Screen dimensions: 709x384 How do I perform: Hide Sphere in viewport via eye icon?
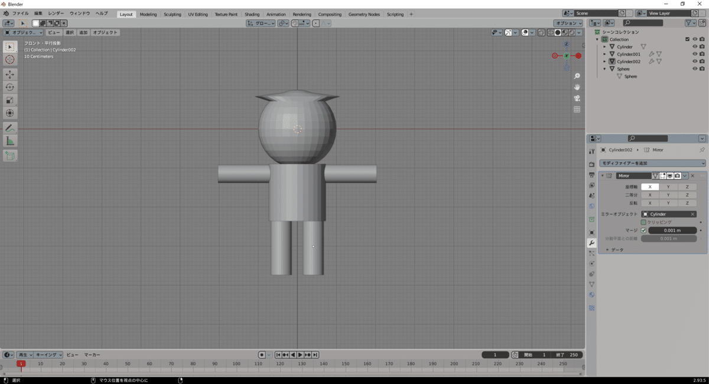pyautogui.click(x=694, y=69)
